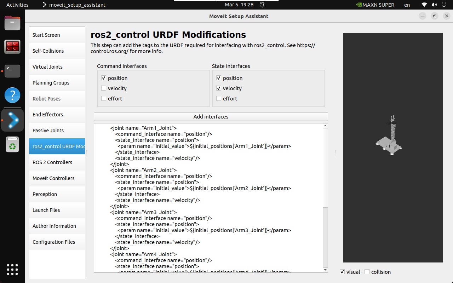Screen dimensions: 453x283
Task: Open Author Information step
Action: (57, 226)
